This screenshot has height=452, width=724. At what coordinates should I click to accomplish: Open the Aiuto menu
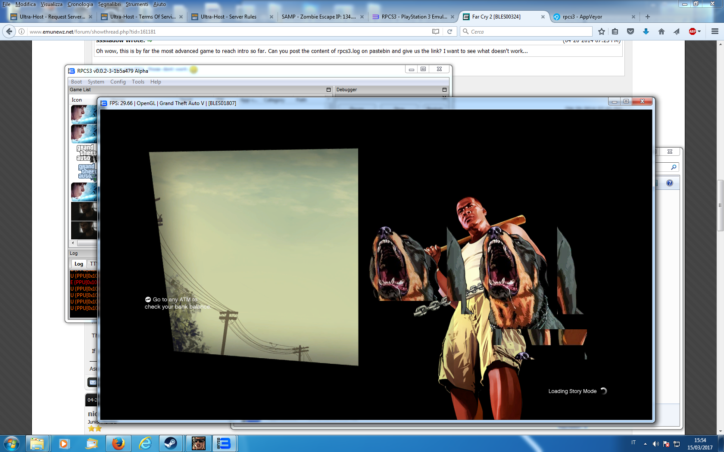click(x=159, y=4)
